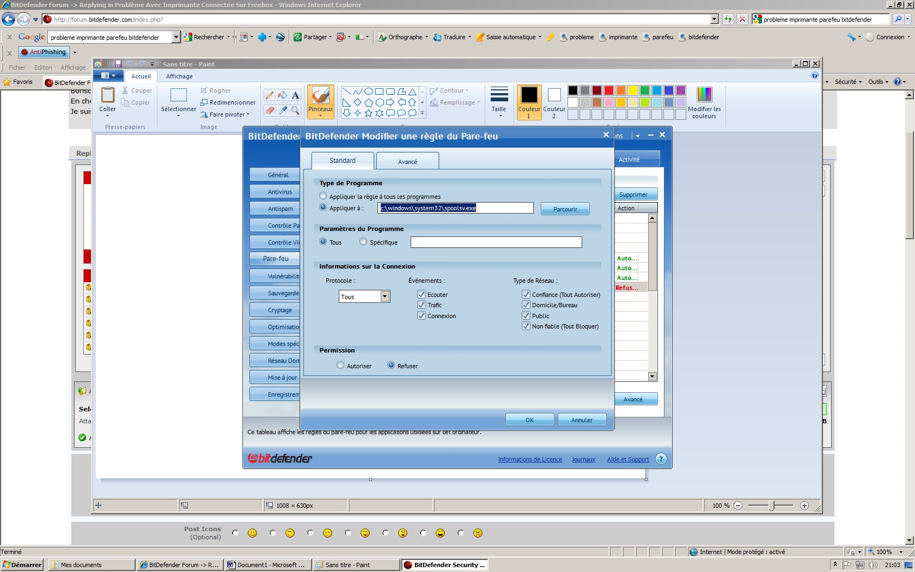Select the Eraser tool in Paint
915x572 pixels.
(269, 111)
